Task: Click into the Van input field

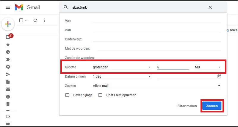Action: coord(157,20)
